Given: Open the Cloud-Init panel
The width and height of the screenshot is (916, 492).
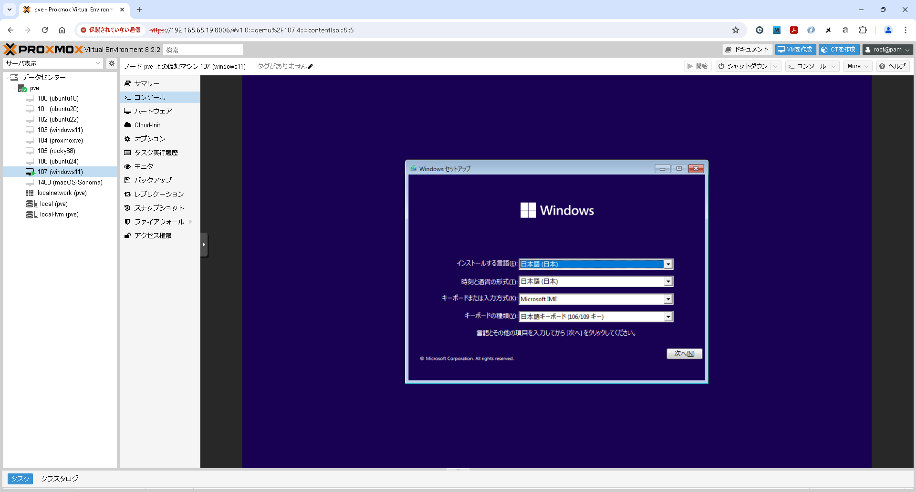Looking at the screenshot, I should coord(160,125).
